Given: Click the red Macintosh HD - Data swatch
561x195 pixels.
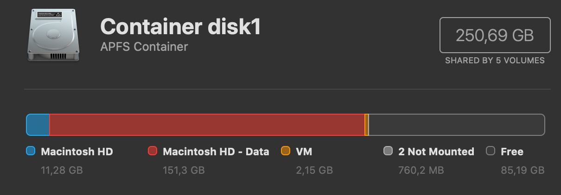Looking at the screenshot, I should point(152,151).
